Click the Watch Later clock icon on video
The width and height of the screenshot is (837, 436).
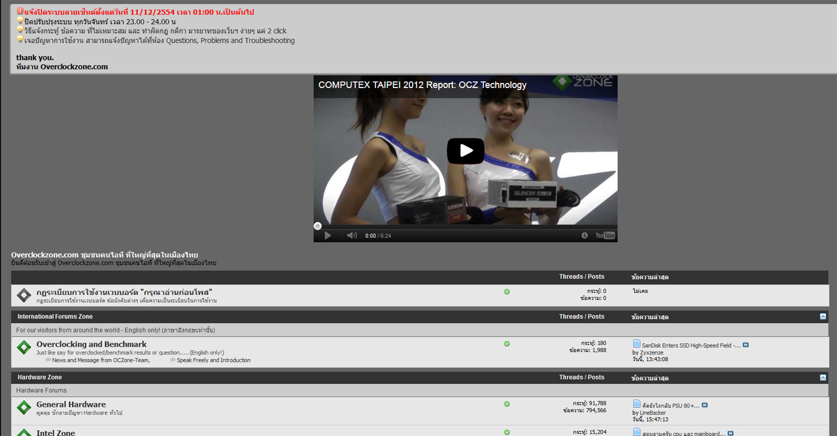(585, 236)
